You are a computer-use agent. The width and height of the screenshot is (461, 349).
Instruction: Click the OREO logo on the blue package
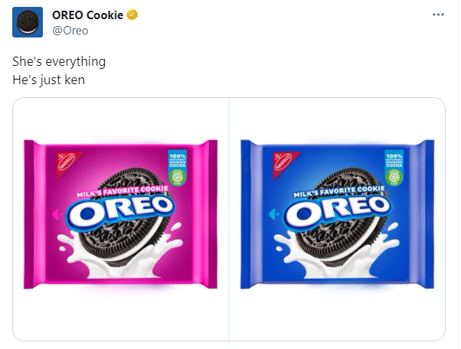tap(339, 209)
